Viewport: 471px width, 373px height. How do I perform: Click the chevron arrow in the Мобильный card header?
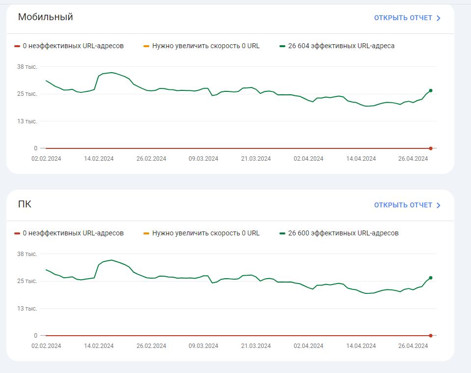[x=438, y=18]
